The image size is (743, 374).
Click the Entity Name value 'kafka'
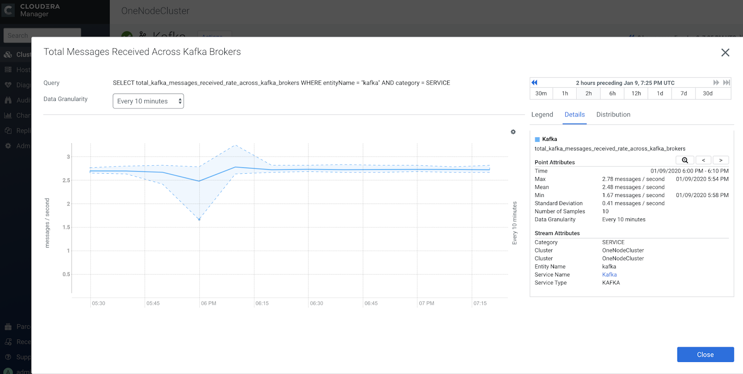point(609,267)
